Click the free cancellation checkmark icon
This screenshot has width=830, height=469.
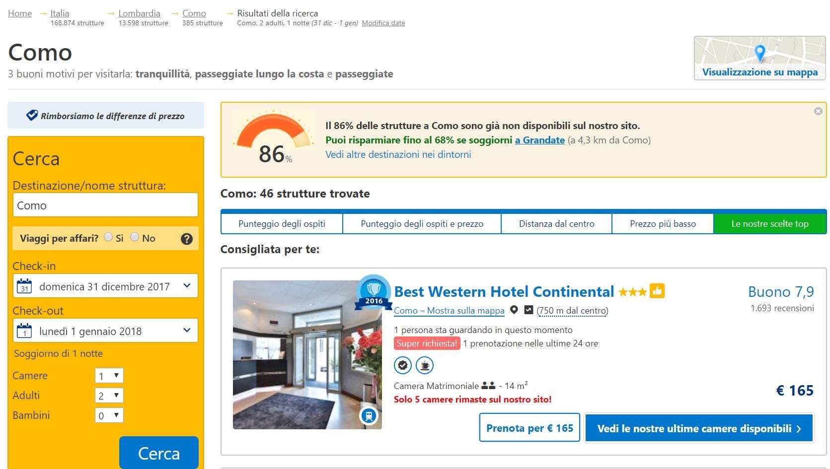point(403,366)
